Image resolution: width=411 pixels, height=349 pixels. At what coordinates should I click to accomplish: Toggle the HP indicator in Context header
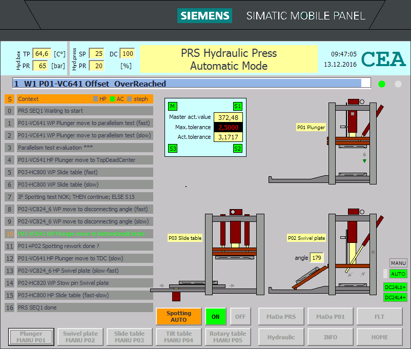point(96,99)
